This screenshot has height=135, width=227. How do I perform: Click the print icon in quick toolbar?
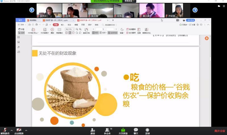tap(37, 25)
